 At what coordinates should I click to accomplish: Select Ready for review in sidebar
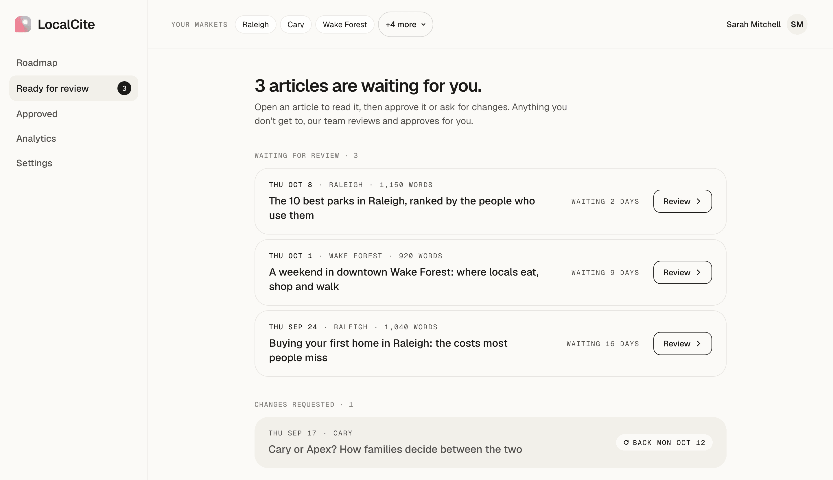(x=73, y=88)
